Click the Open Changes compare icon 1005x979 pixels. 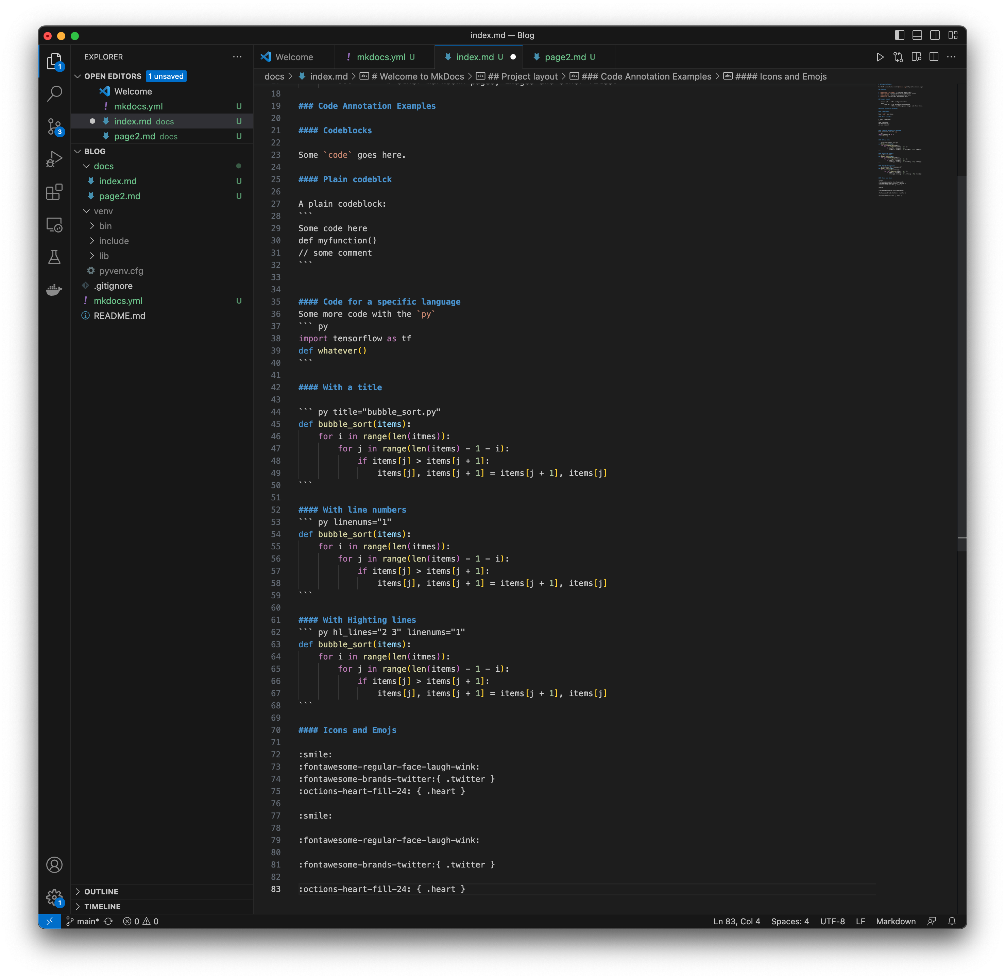coord(898,57)
